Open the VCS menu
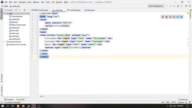Screen dimensions: 192x108 53,2
